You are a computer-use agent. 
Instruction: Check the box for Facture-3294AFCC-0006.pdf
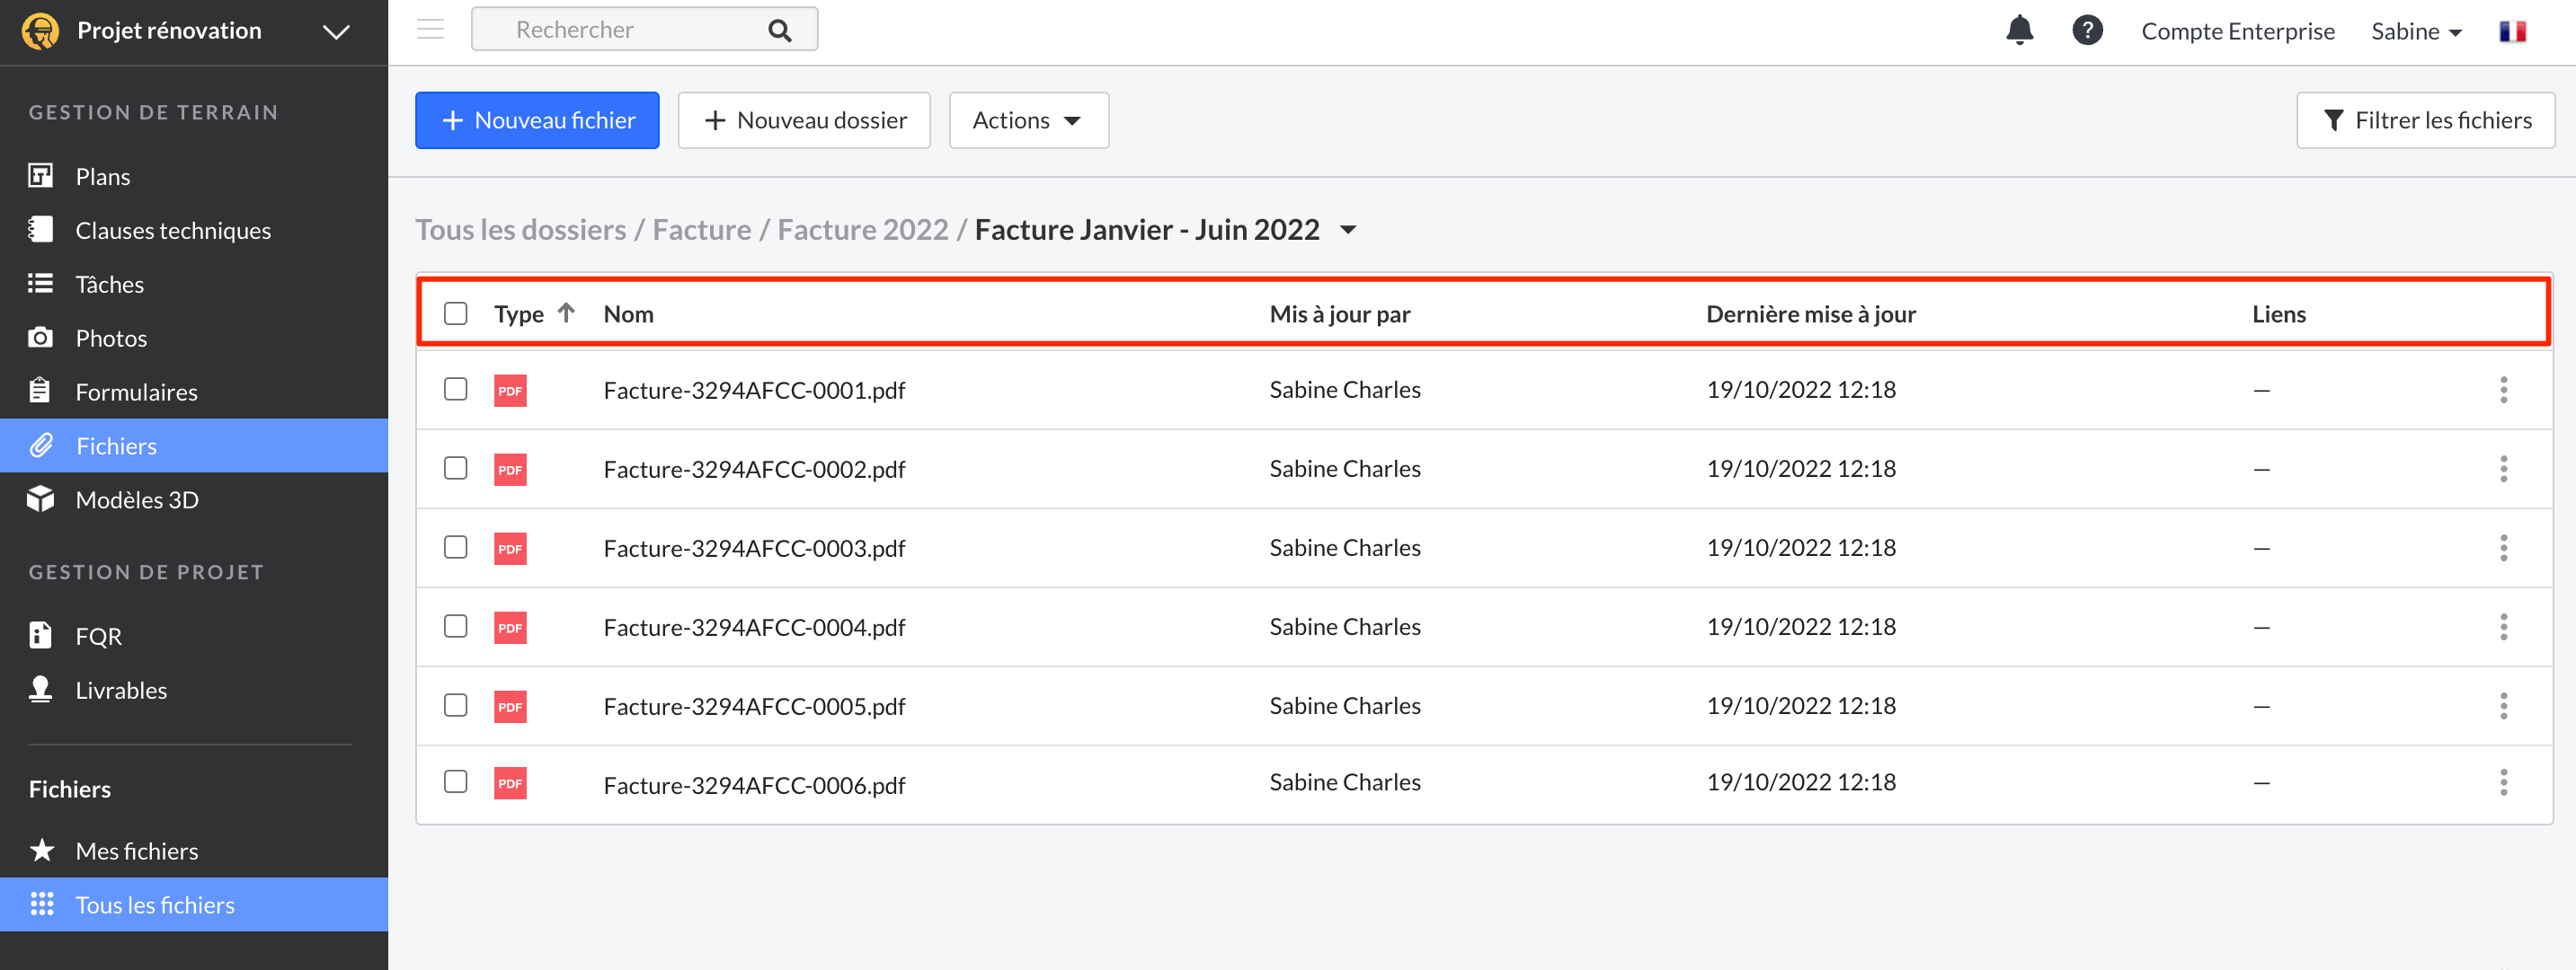pos(455,781)
